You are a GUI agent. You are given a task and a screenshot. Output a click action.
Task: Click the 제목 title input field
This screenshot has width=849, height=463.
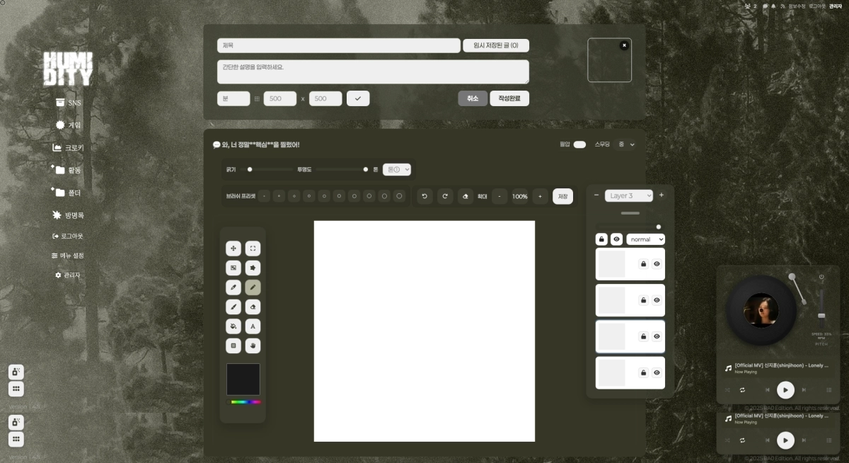coord(337,45)
